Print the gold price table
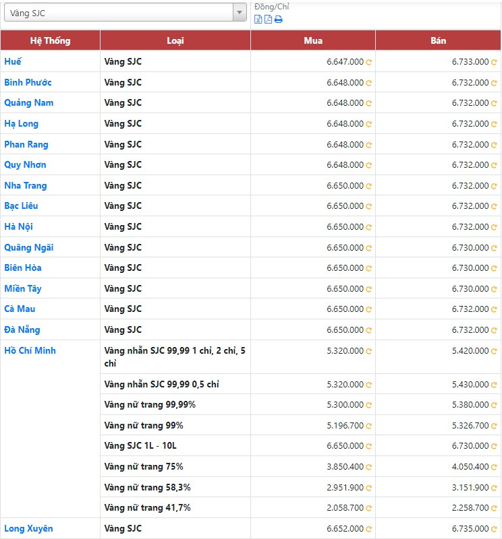The width and height of the screenshot is (502, 539). [278, 20]
